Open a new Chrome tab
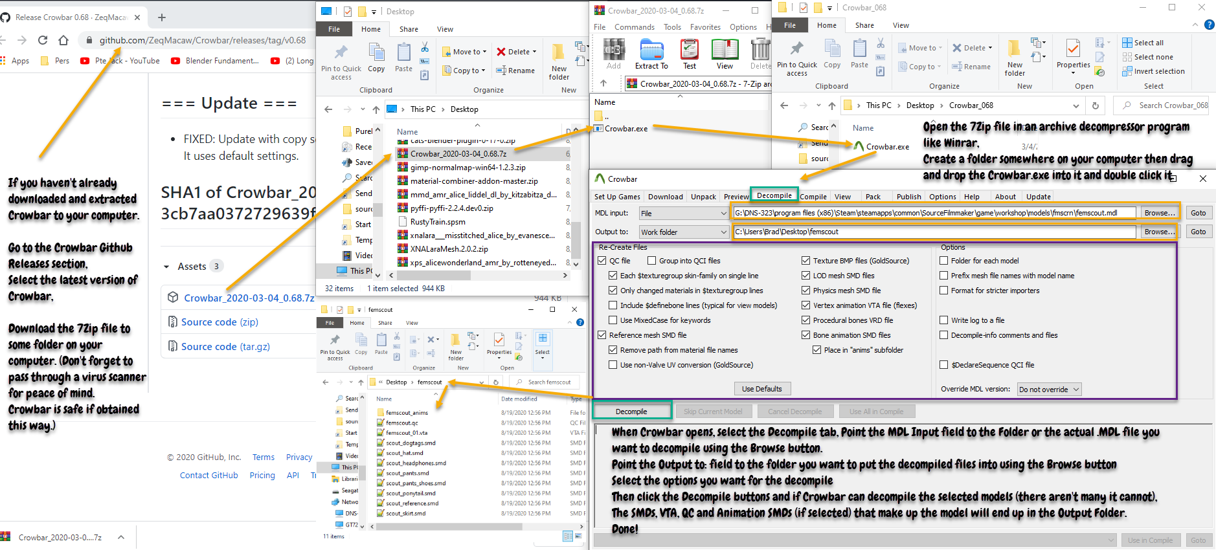The image size is (1216, 550). point(162,17)
